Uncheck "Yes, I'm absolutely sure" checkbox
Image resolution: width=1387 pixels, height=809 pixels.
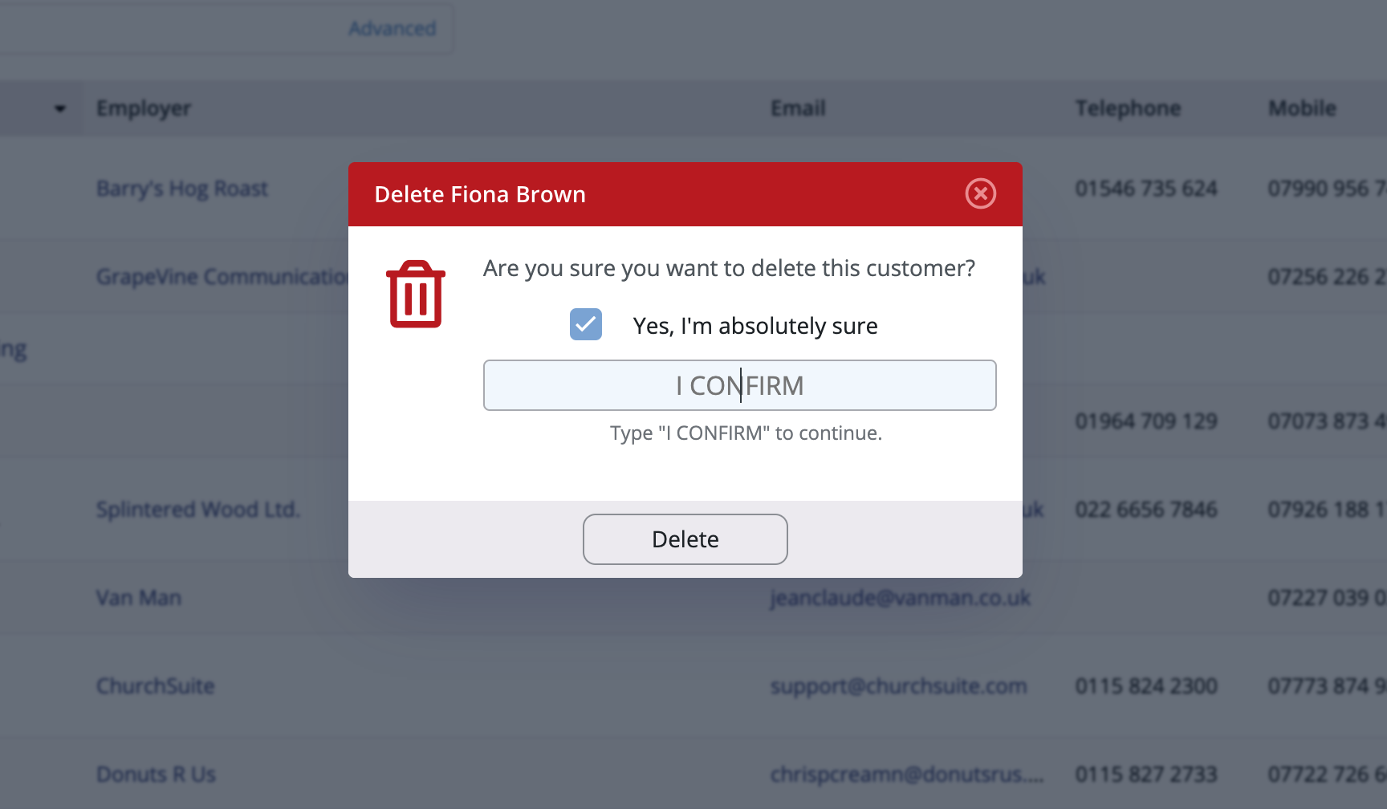click(586, 324)
